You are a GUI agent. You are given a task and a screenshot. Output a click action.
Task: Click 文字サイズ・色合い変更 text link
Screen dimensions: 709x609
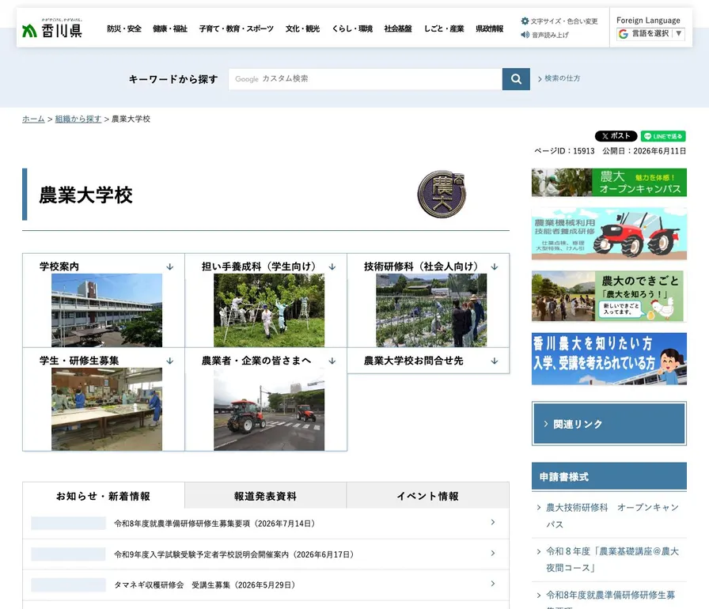(564, 21)
